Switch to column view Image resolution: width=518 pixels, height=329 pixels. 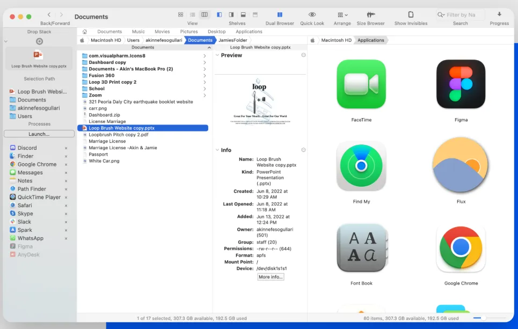click(x=205, y=14)
